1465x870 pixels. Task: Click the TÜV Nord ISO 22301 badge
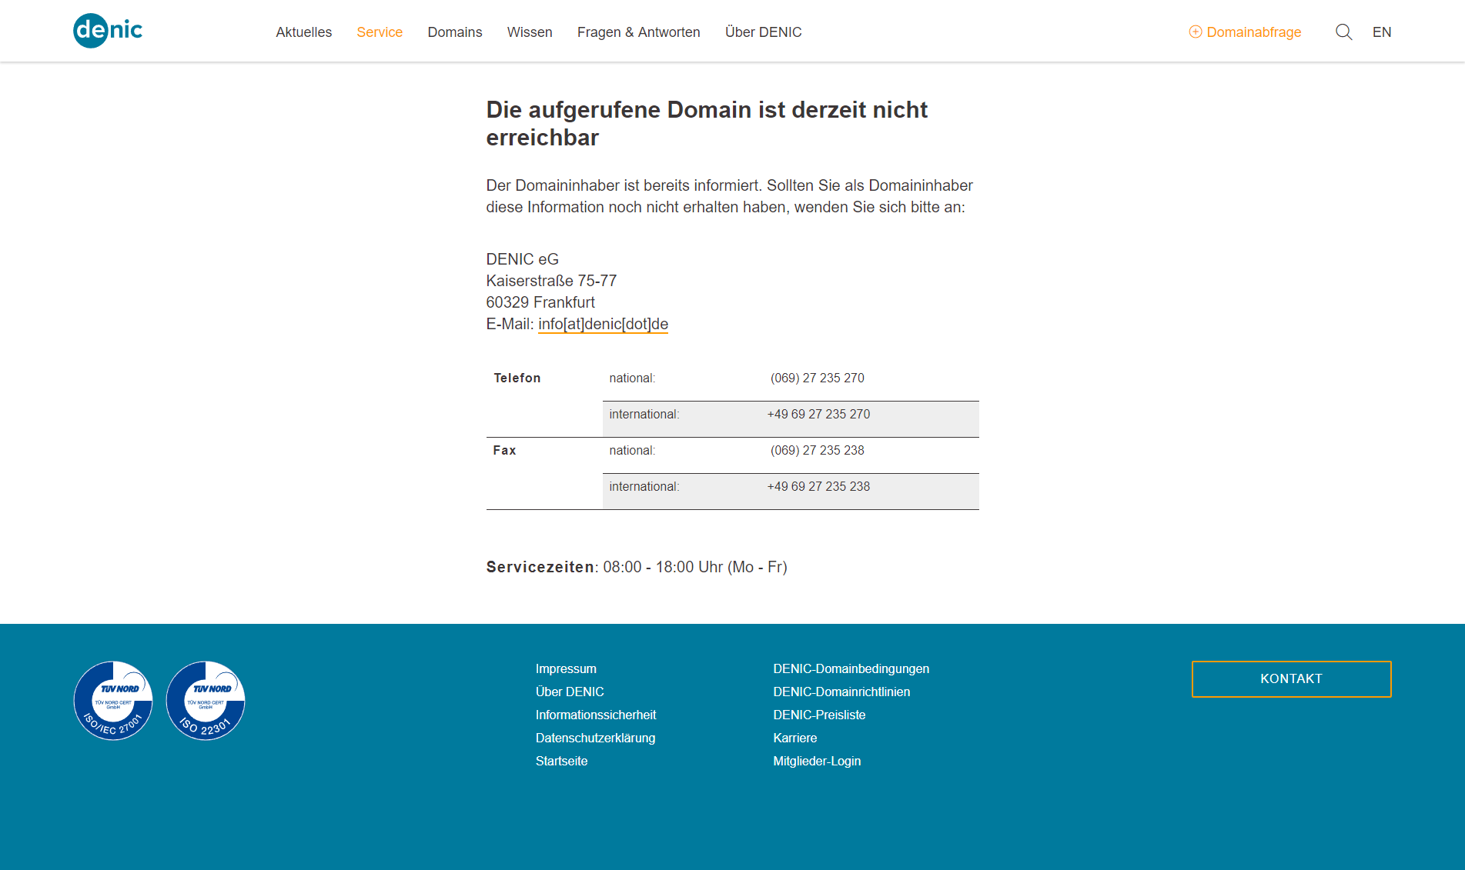tap(206, 701)
